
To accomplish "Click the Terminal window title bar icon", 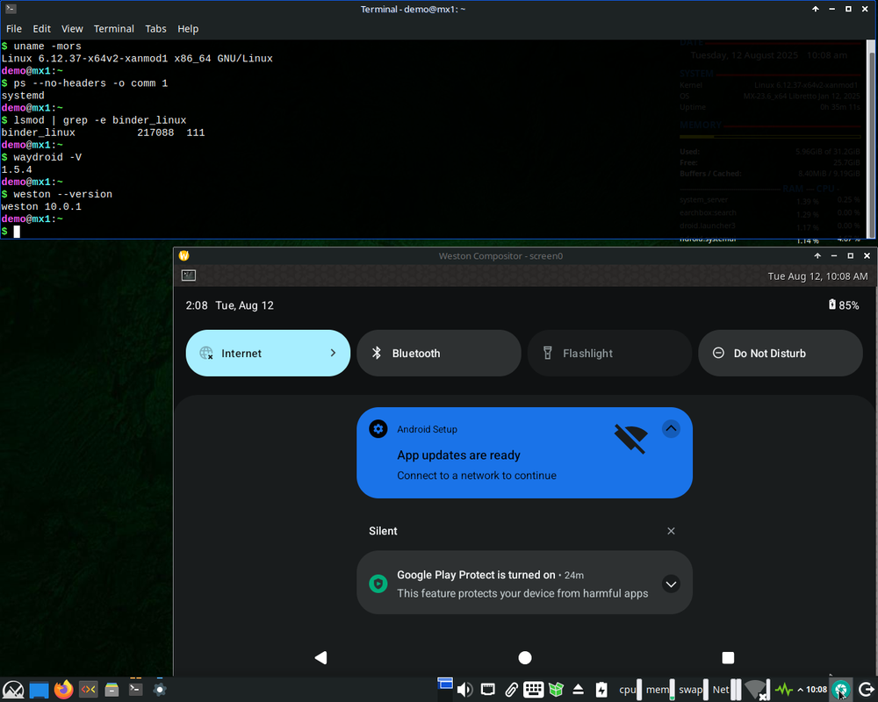I will point(10,9).
